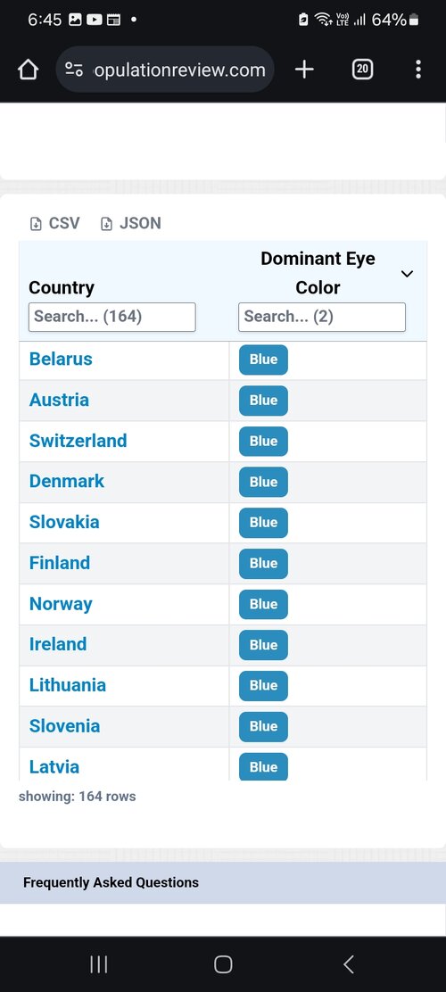Focus the Country search field
The image size is (446, 992).
112,317
